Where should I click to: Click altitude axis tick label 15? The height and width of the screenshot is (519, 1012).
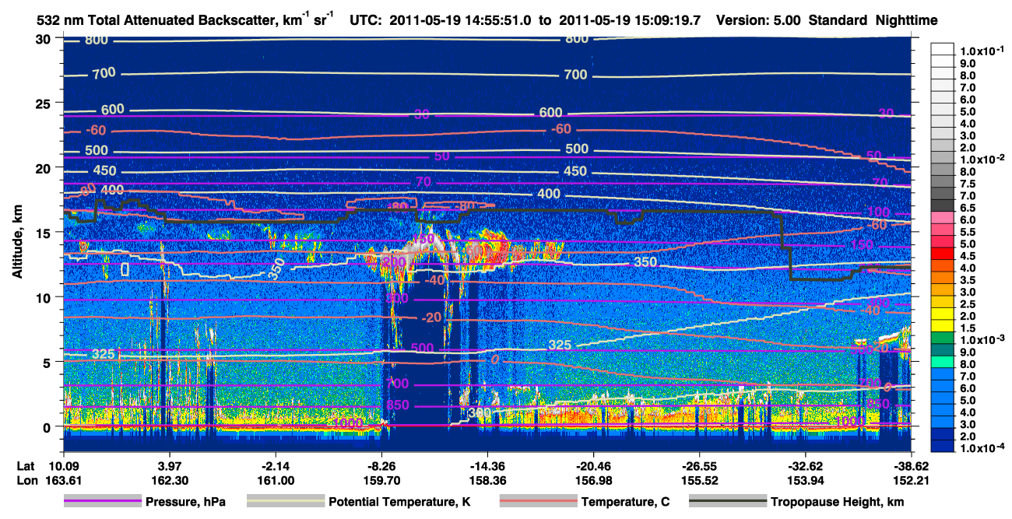(44, 232)
